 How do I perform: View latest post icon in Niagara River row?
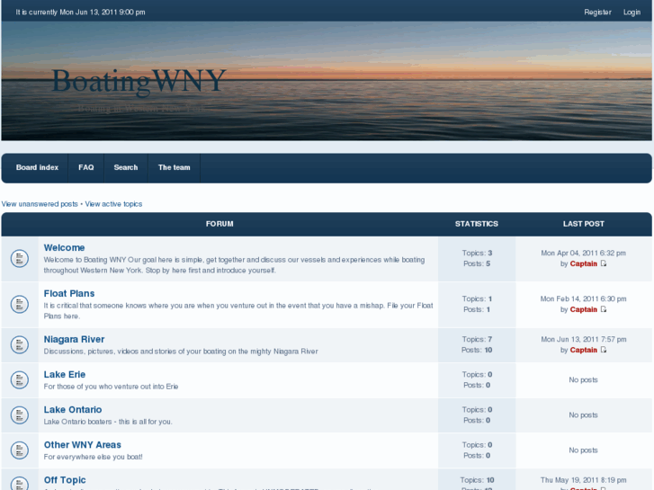[x=603, y=350]
